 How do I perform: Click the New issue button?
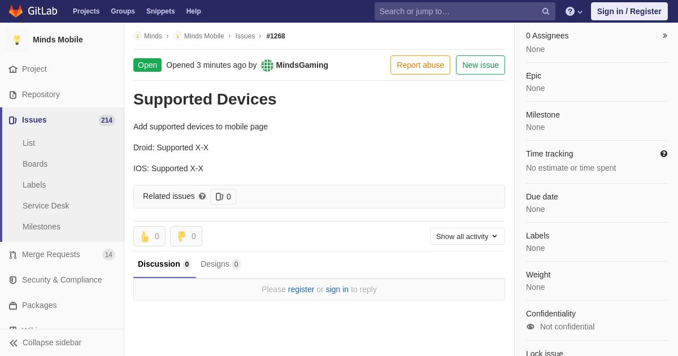tap(480, 65)
